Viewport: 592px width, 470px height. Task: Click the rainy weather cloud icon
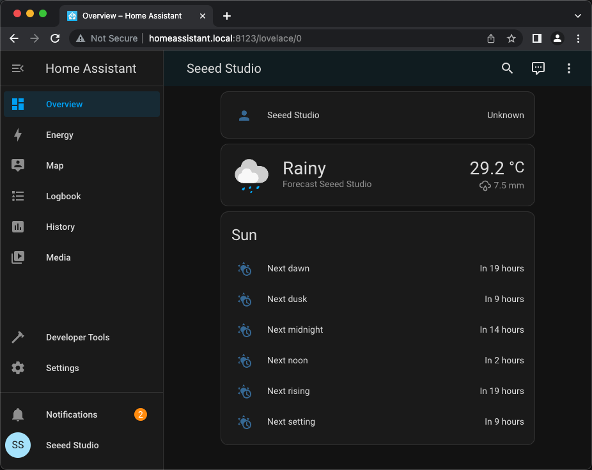pyautogui.click(x=251, y=176)
